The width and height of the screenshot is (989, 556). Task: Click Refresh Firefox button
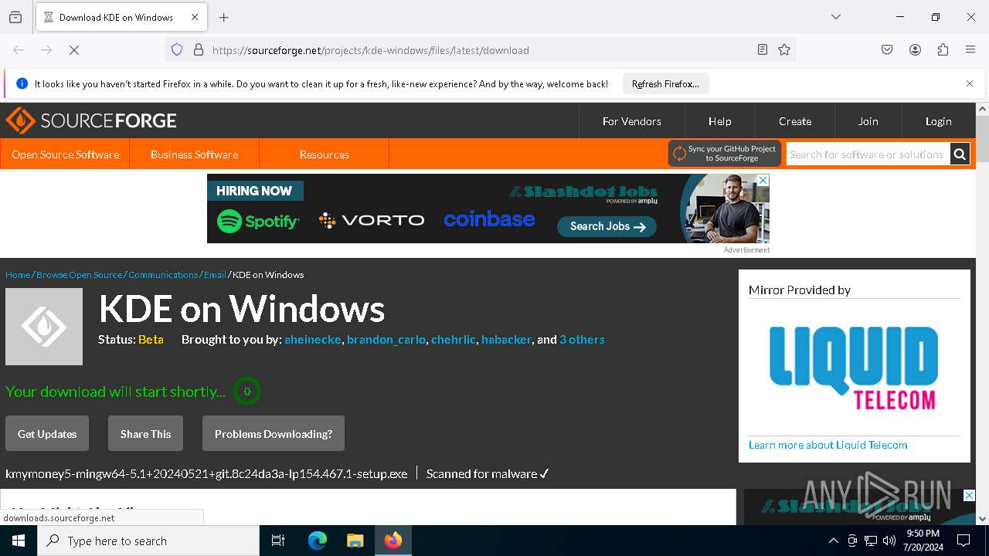tap(665, 83)
